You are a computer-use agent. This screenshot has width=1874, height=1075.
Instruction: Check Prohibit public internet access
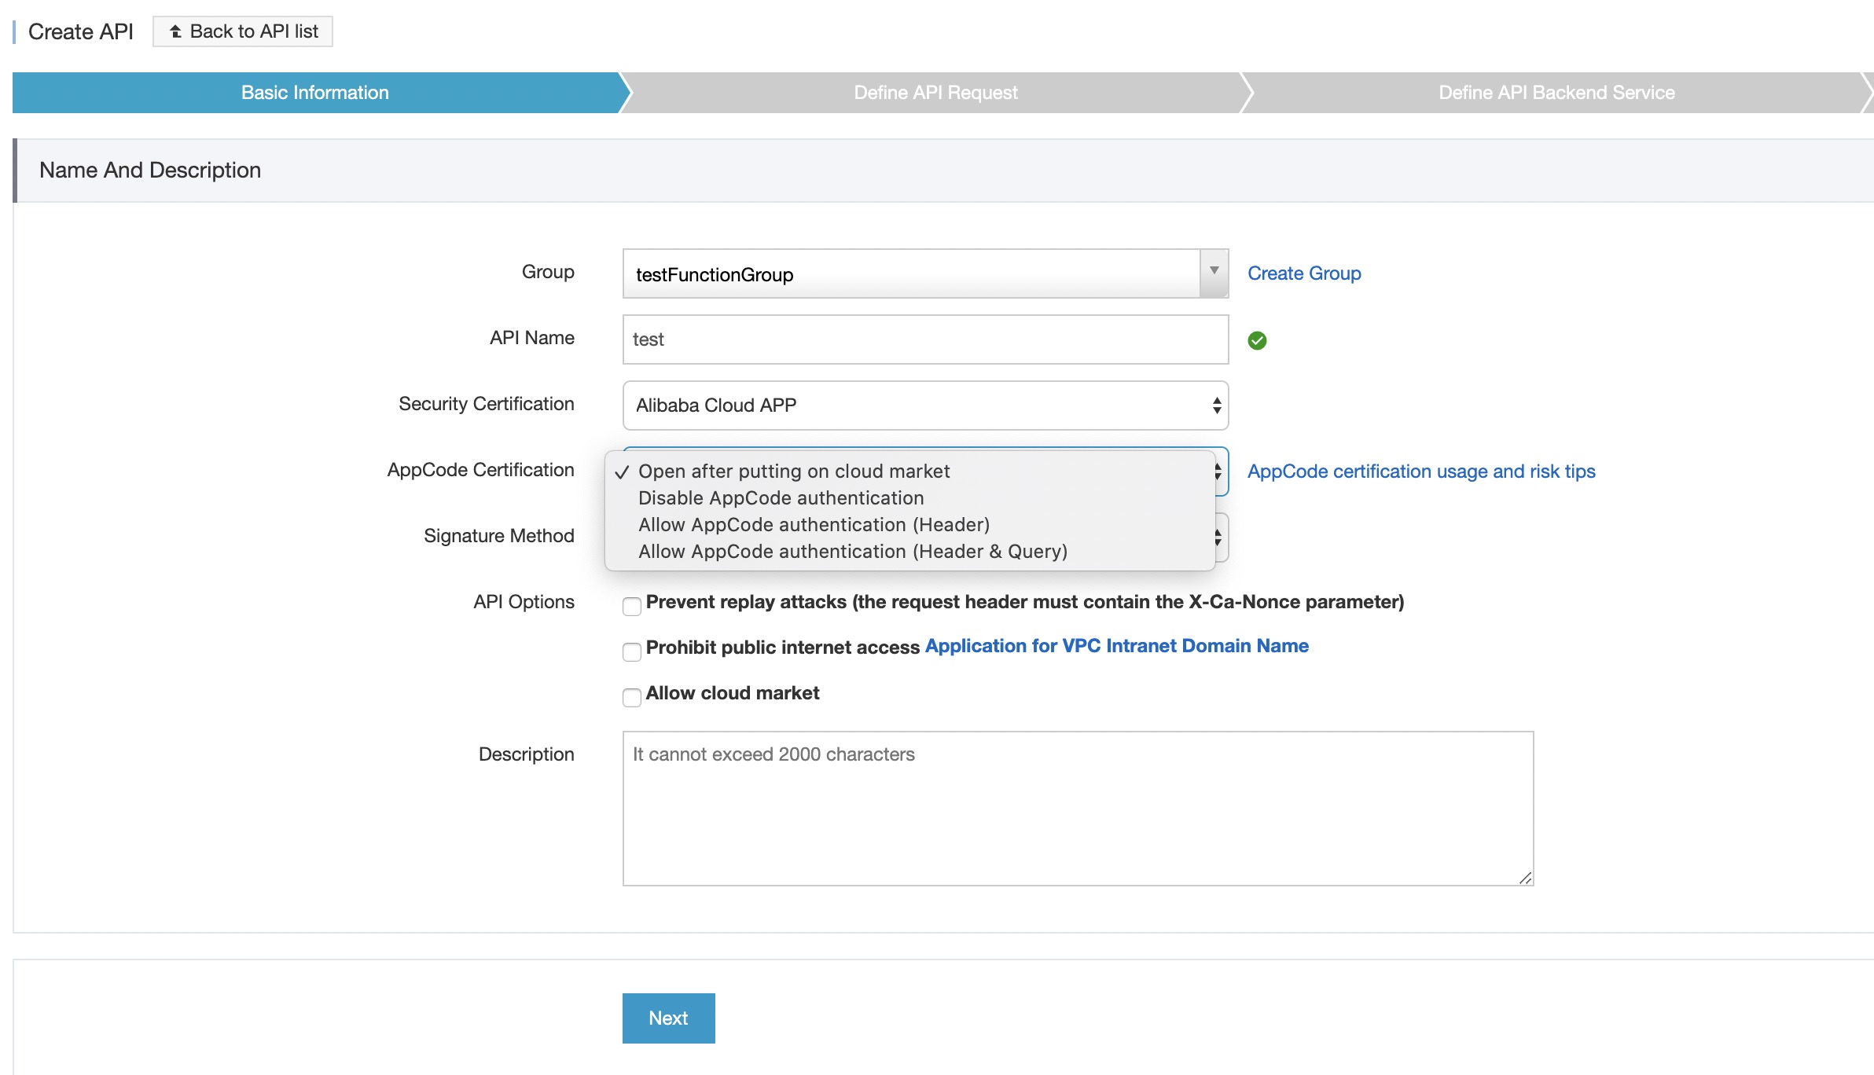click(x=632, y=651)
